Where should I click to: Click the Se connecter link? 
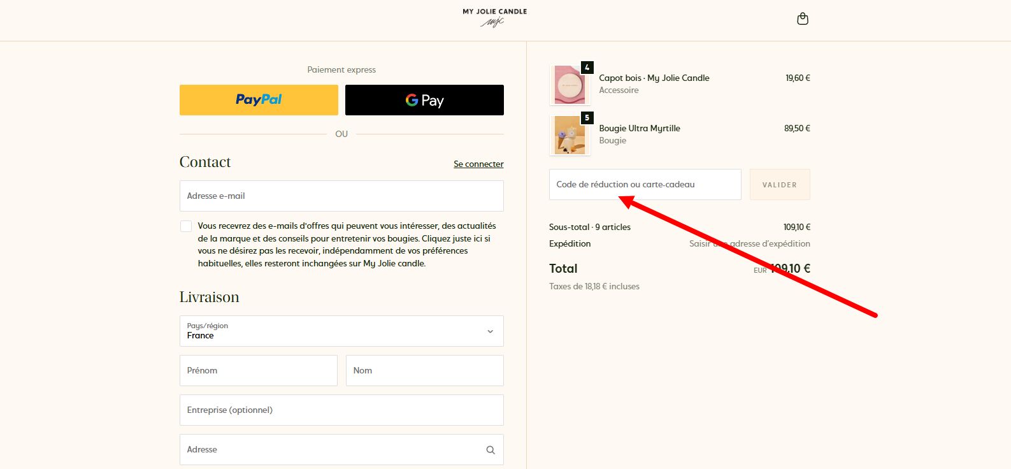point(478,164)
